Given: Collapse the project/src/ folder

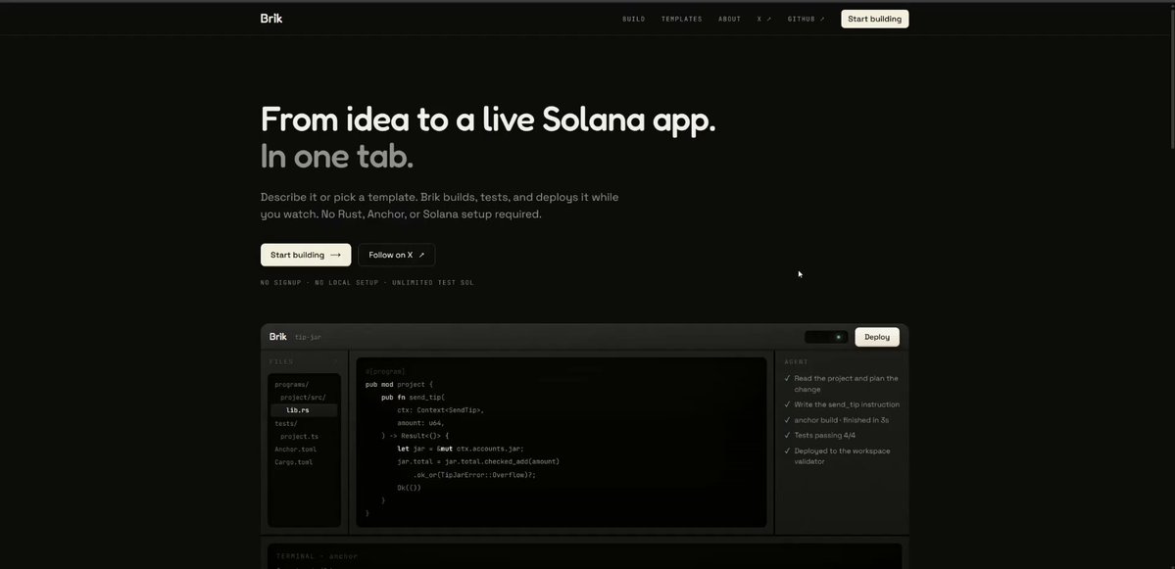Looking at the screenshot, I should coord(303,398).
